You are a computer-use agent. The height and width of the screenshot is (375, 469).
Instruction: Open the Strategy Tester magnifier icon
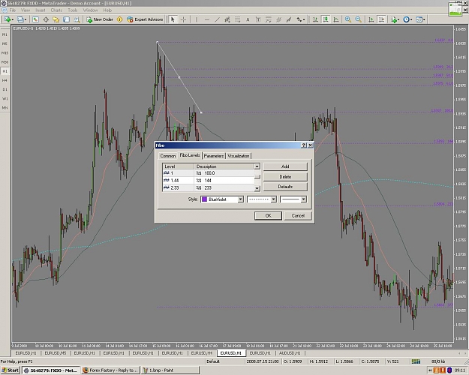point(77,19)
